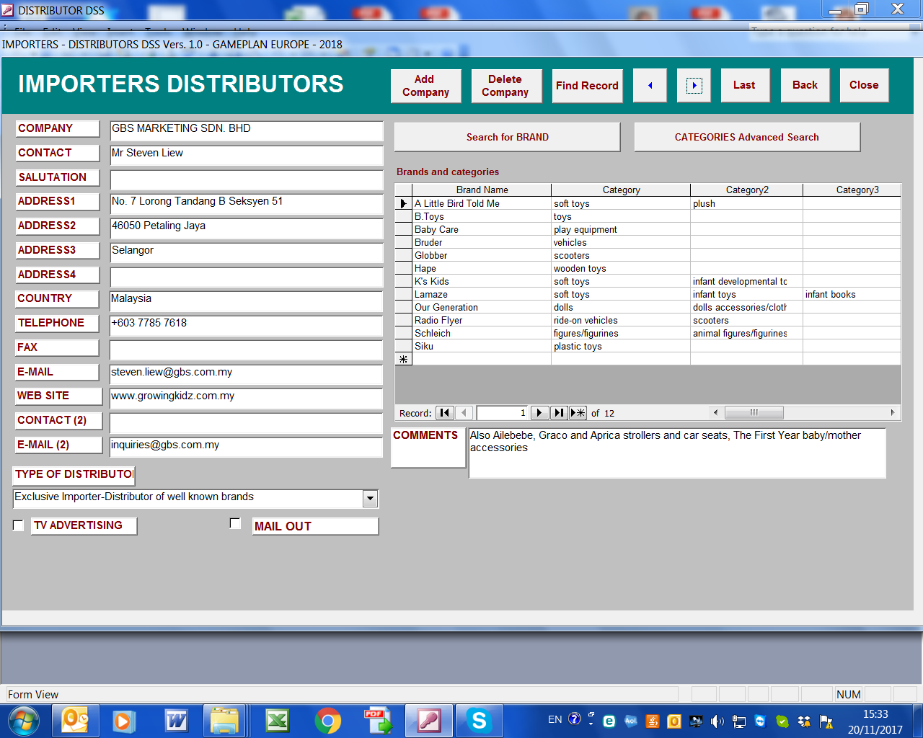Click the speaker volume tray icon
923x738 pixels.
pyautogui.click(x=717, y=721)
